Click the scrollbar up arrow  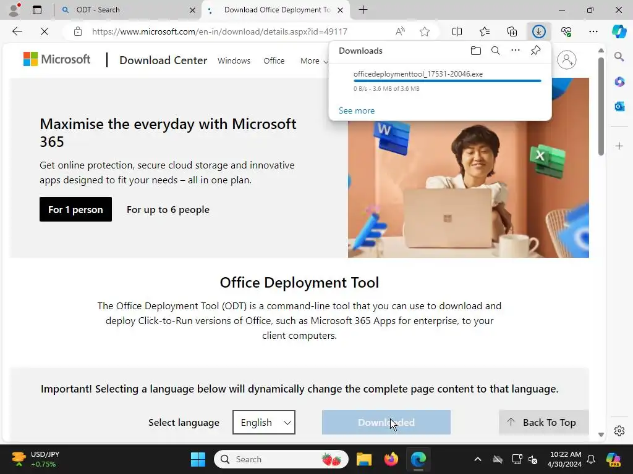tap(601, 51)
